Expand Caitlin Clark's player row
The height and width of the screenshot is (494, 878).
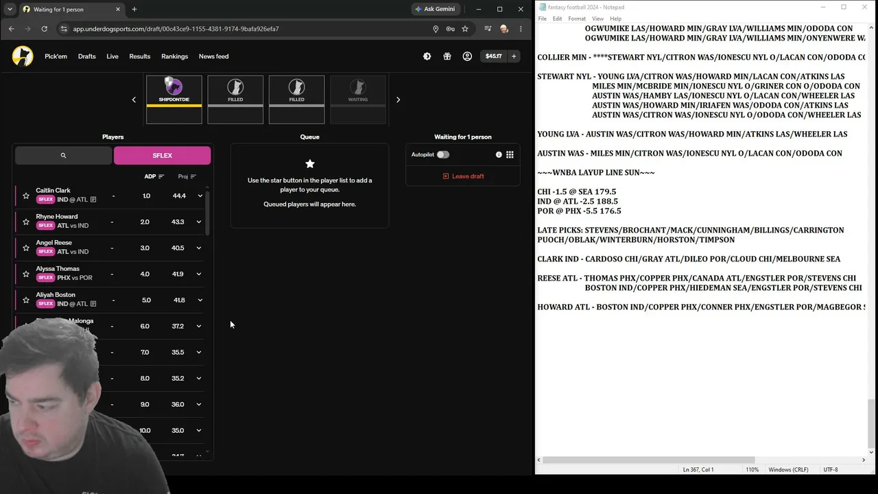(200, 196)
